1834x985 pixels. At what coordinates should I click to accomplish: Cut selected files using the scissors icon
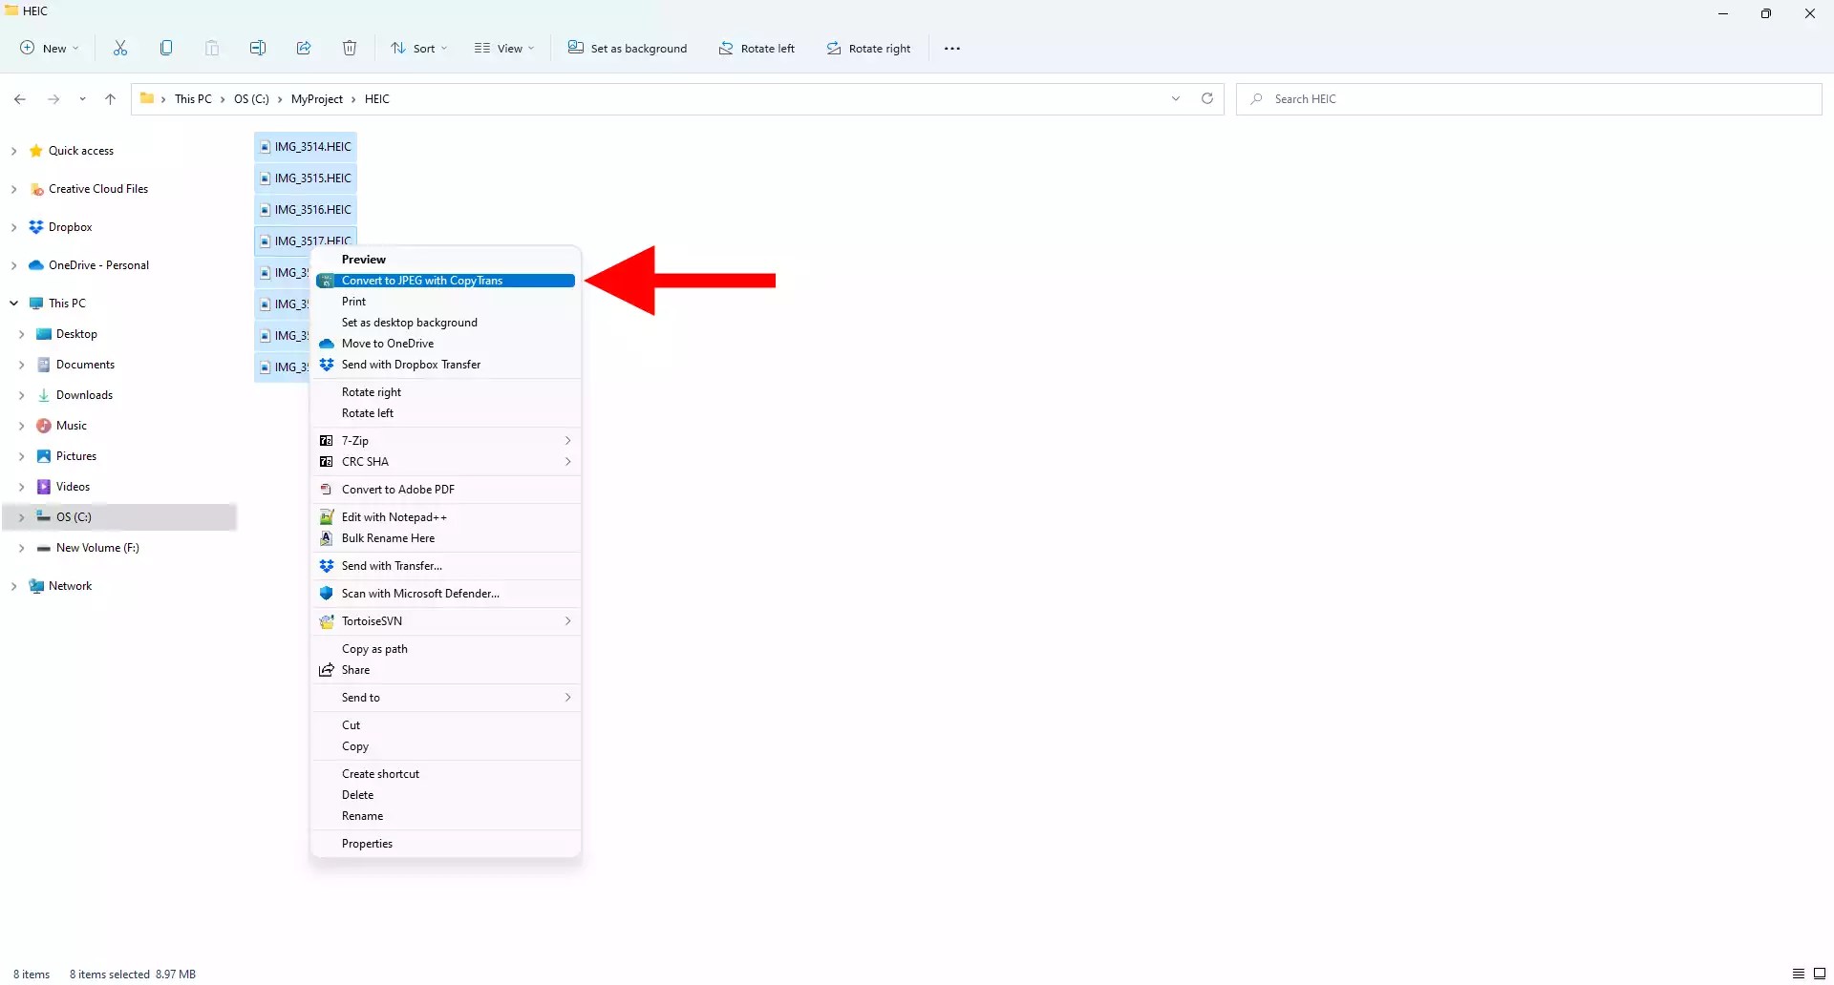click(x=119, y=48)
